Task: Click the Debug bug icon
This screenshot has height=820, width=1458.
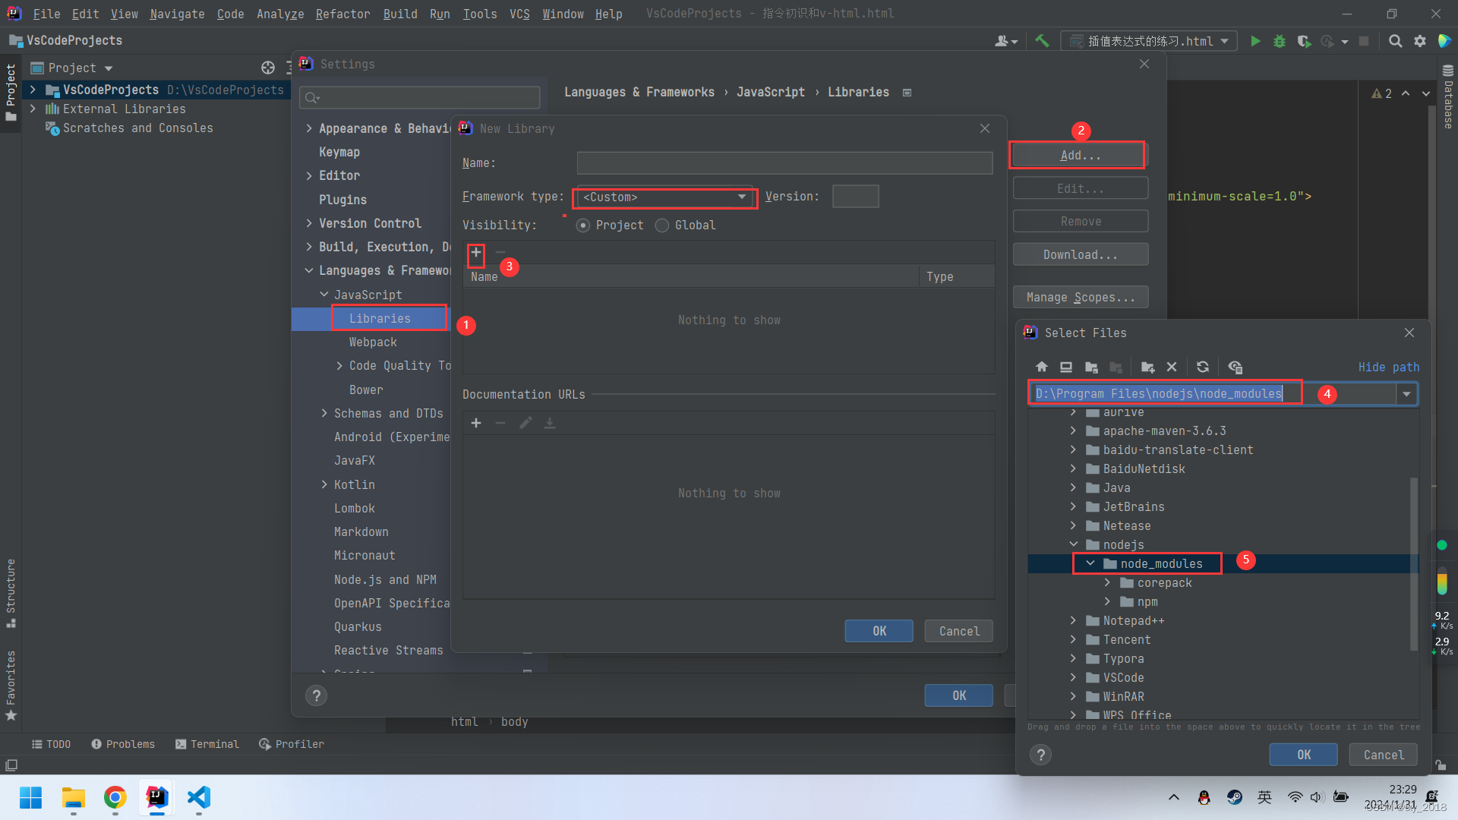Action: (1280, 41)
